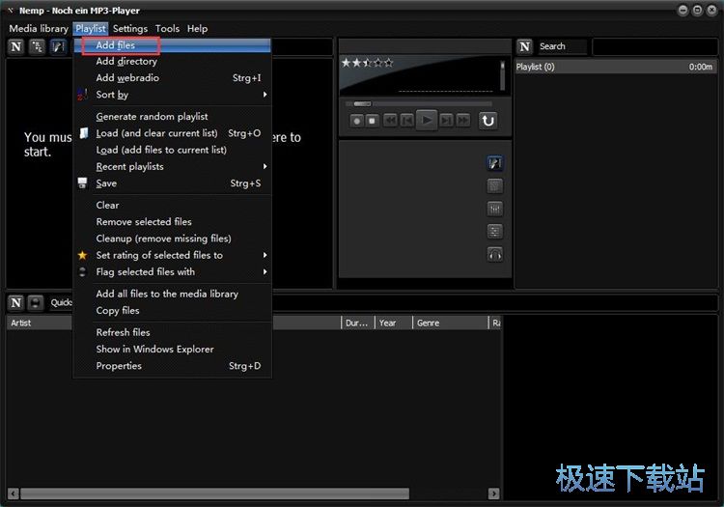Choose Show in Windows Explorer

coord(172,349)
